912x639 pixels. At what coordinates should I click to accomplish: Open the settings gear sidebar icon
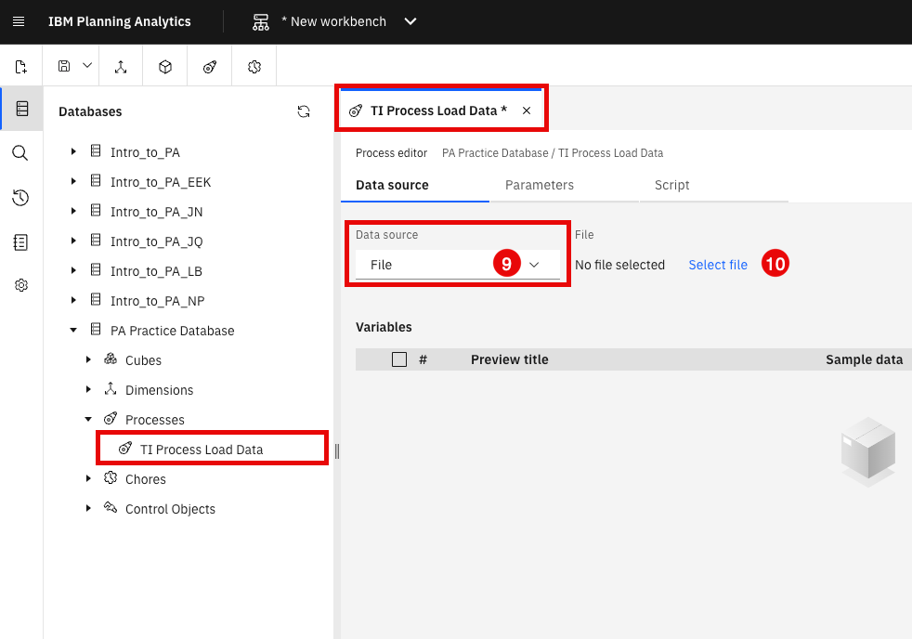point(21,285)
